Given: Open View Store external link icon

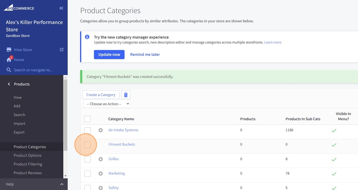Looking at the screenshot, I should [62, 50].
